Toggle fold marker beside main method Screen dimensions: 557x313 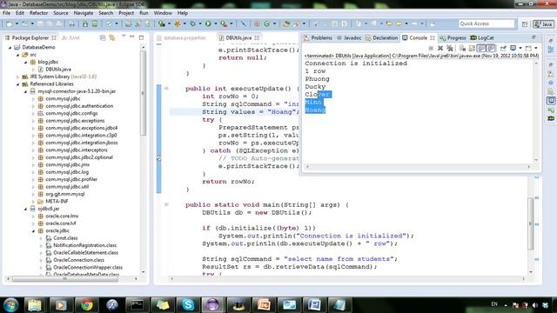click(166, 204)
